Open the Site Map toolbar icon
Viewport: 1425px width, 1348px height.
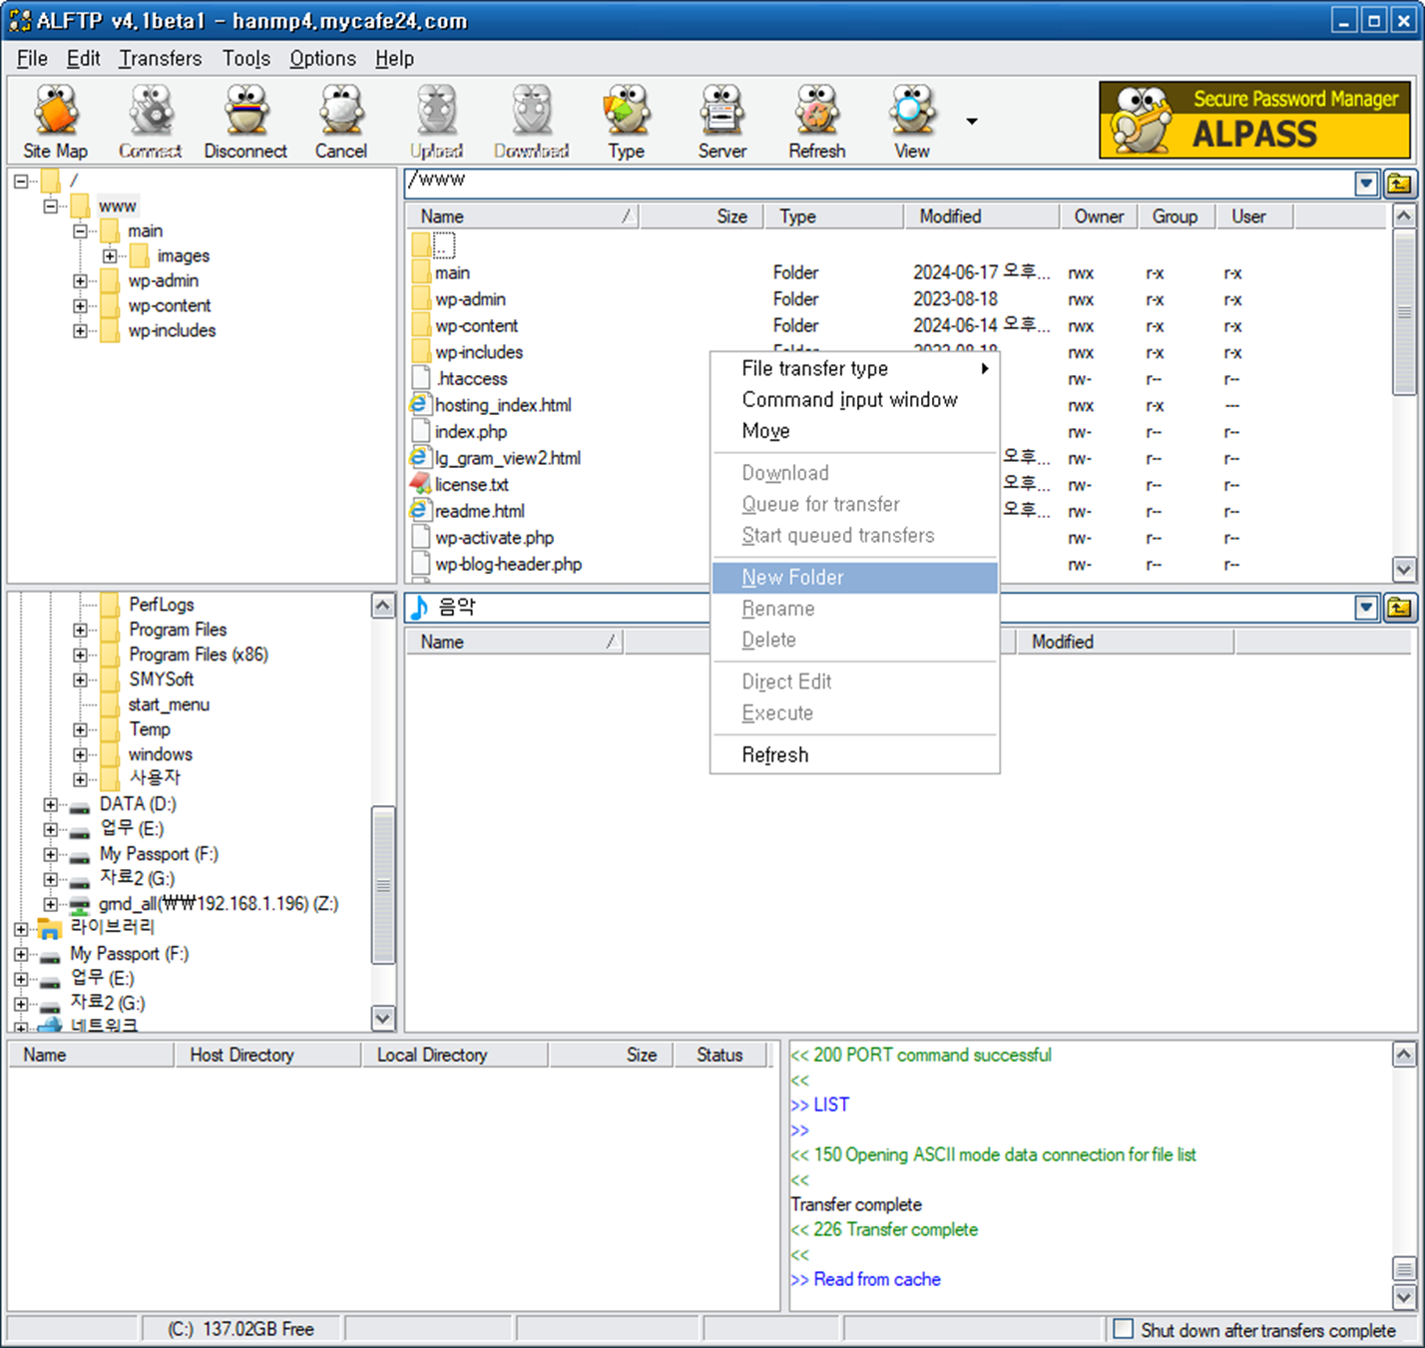56,122
